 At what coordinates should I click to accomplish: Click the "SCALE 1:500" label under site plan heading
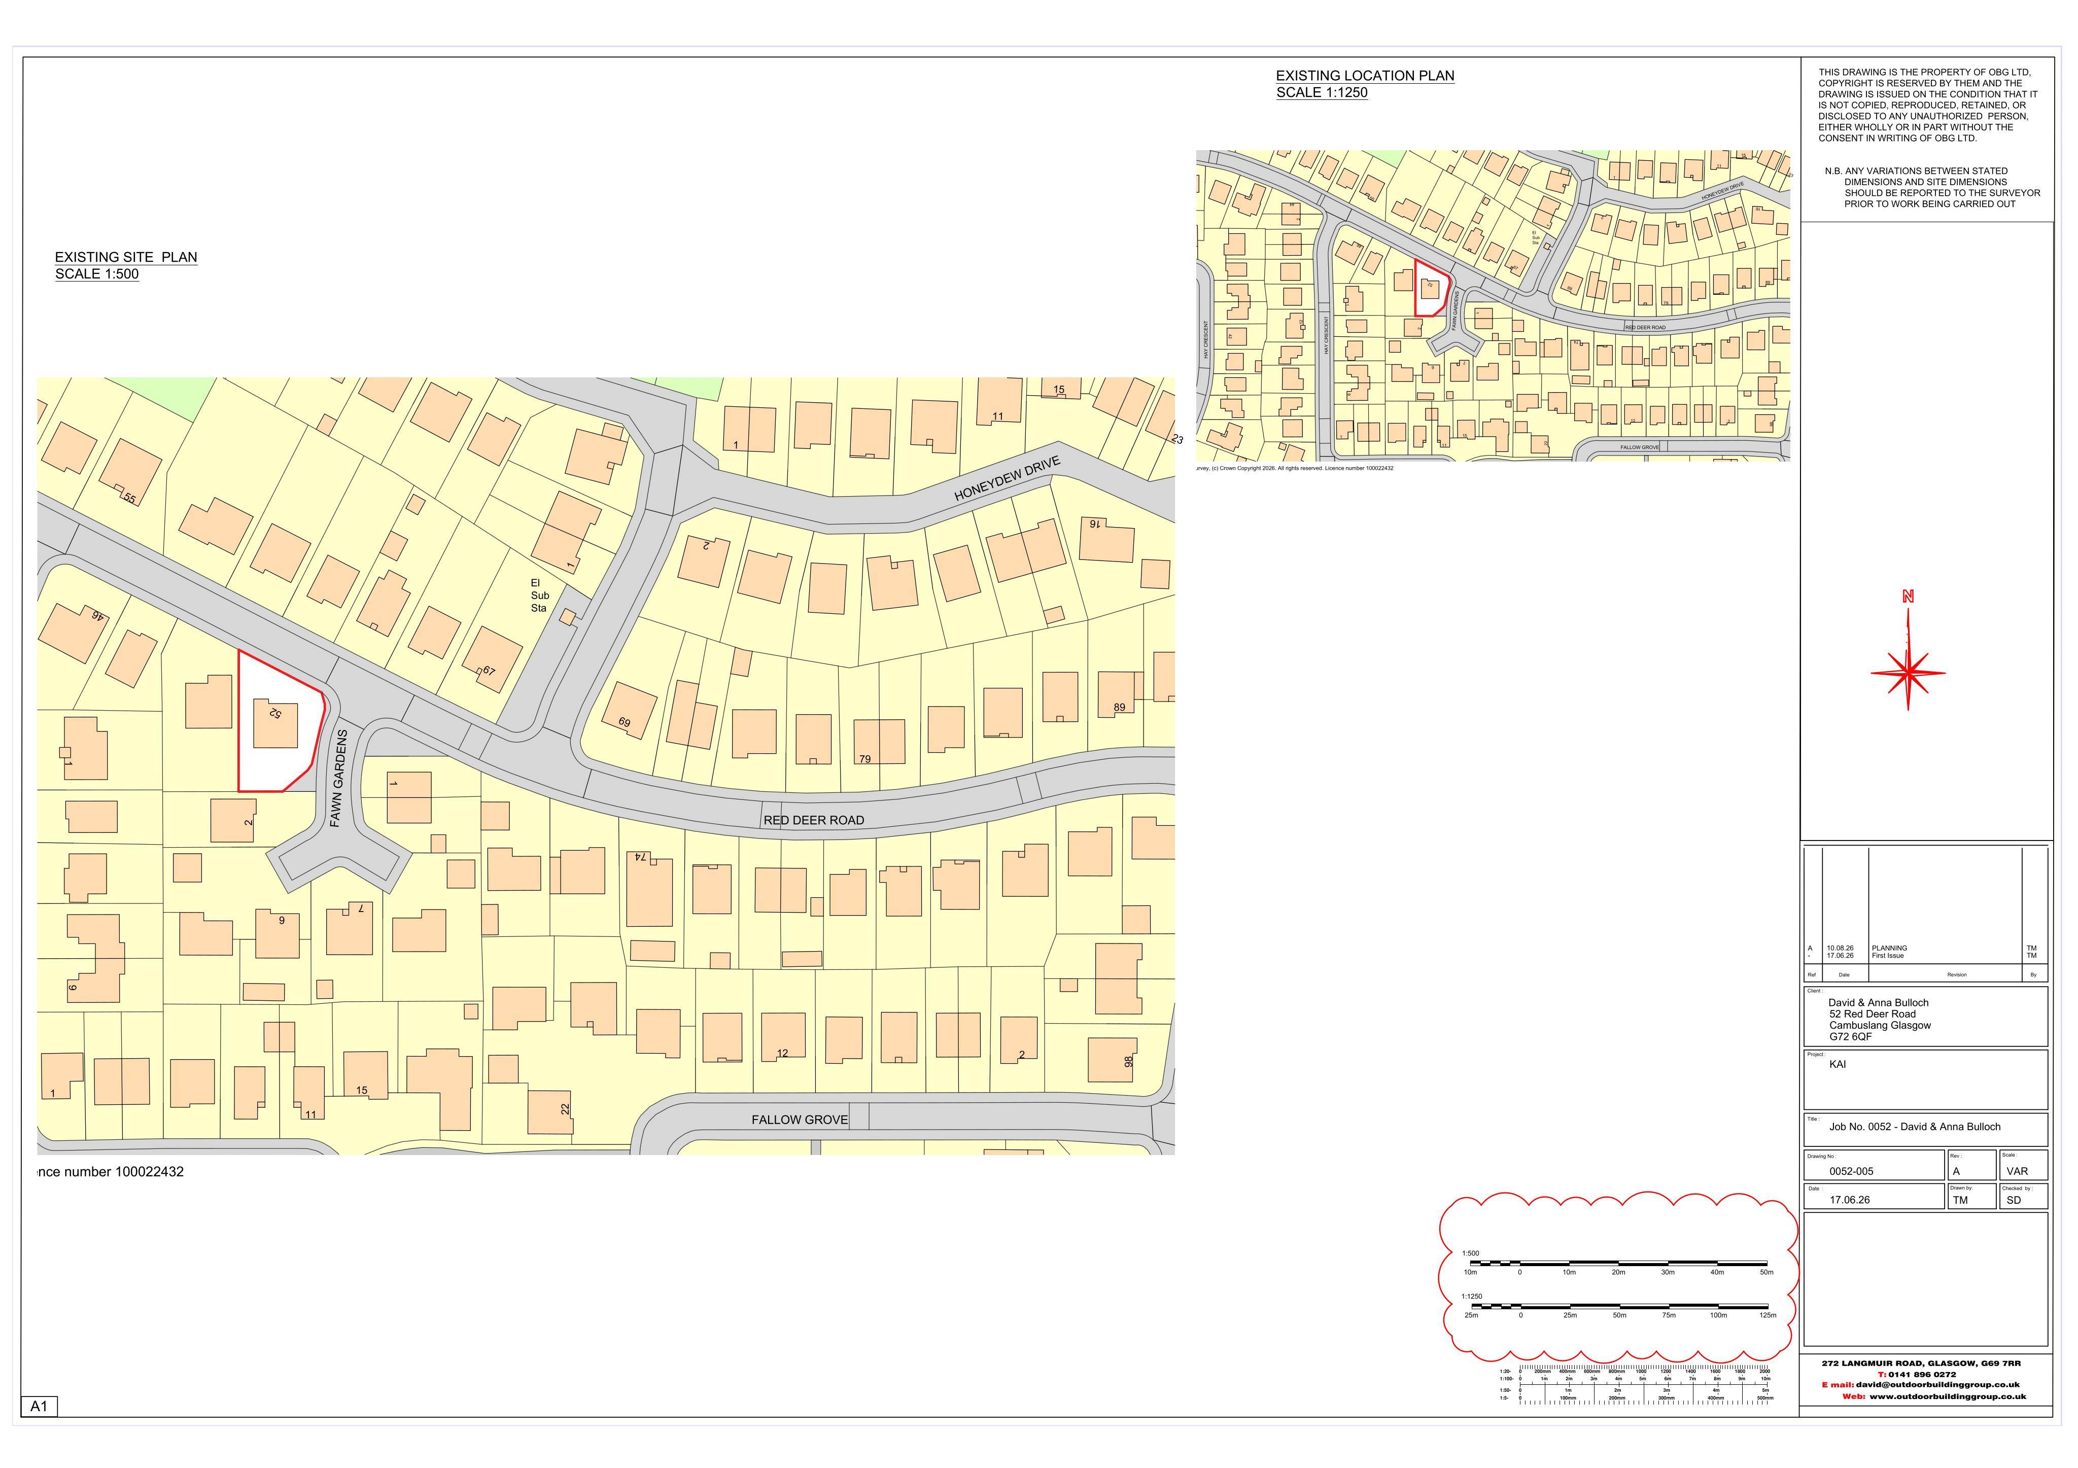[x=97, y=274]
